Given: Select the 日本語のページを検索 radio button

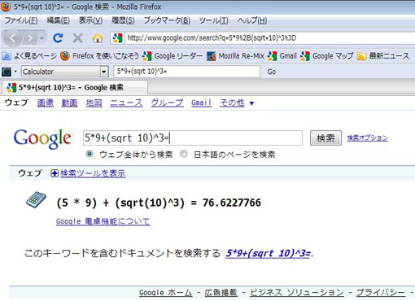Looking at the screenshot, I should 184,154.
